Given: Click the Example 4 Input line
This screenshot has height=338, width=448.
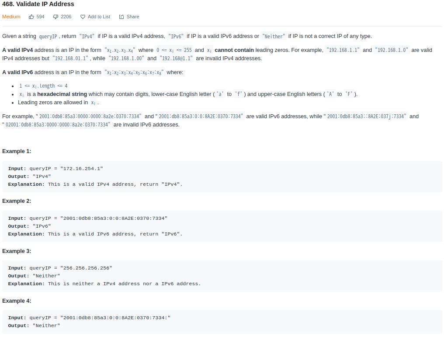Looking at the screenshot, I should [x=89, y=318].
